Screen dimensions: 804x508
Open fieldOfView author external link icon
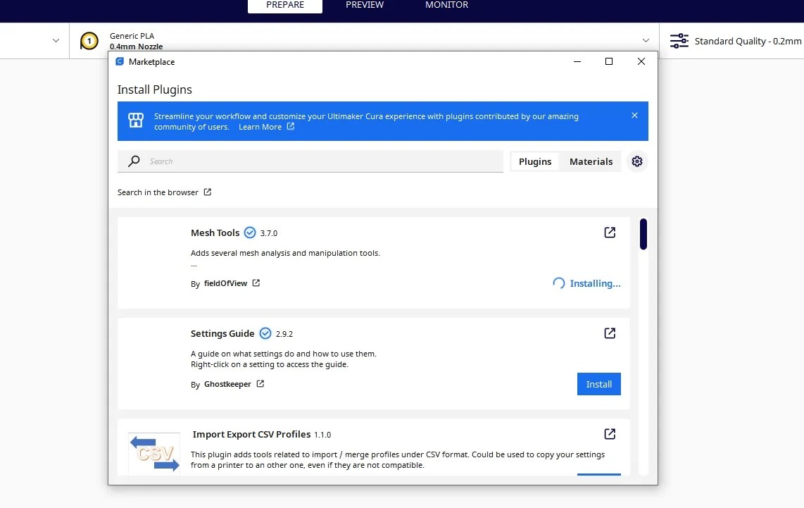click(256, 283)
